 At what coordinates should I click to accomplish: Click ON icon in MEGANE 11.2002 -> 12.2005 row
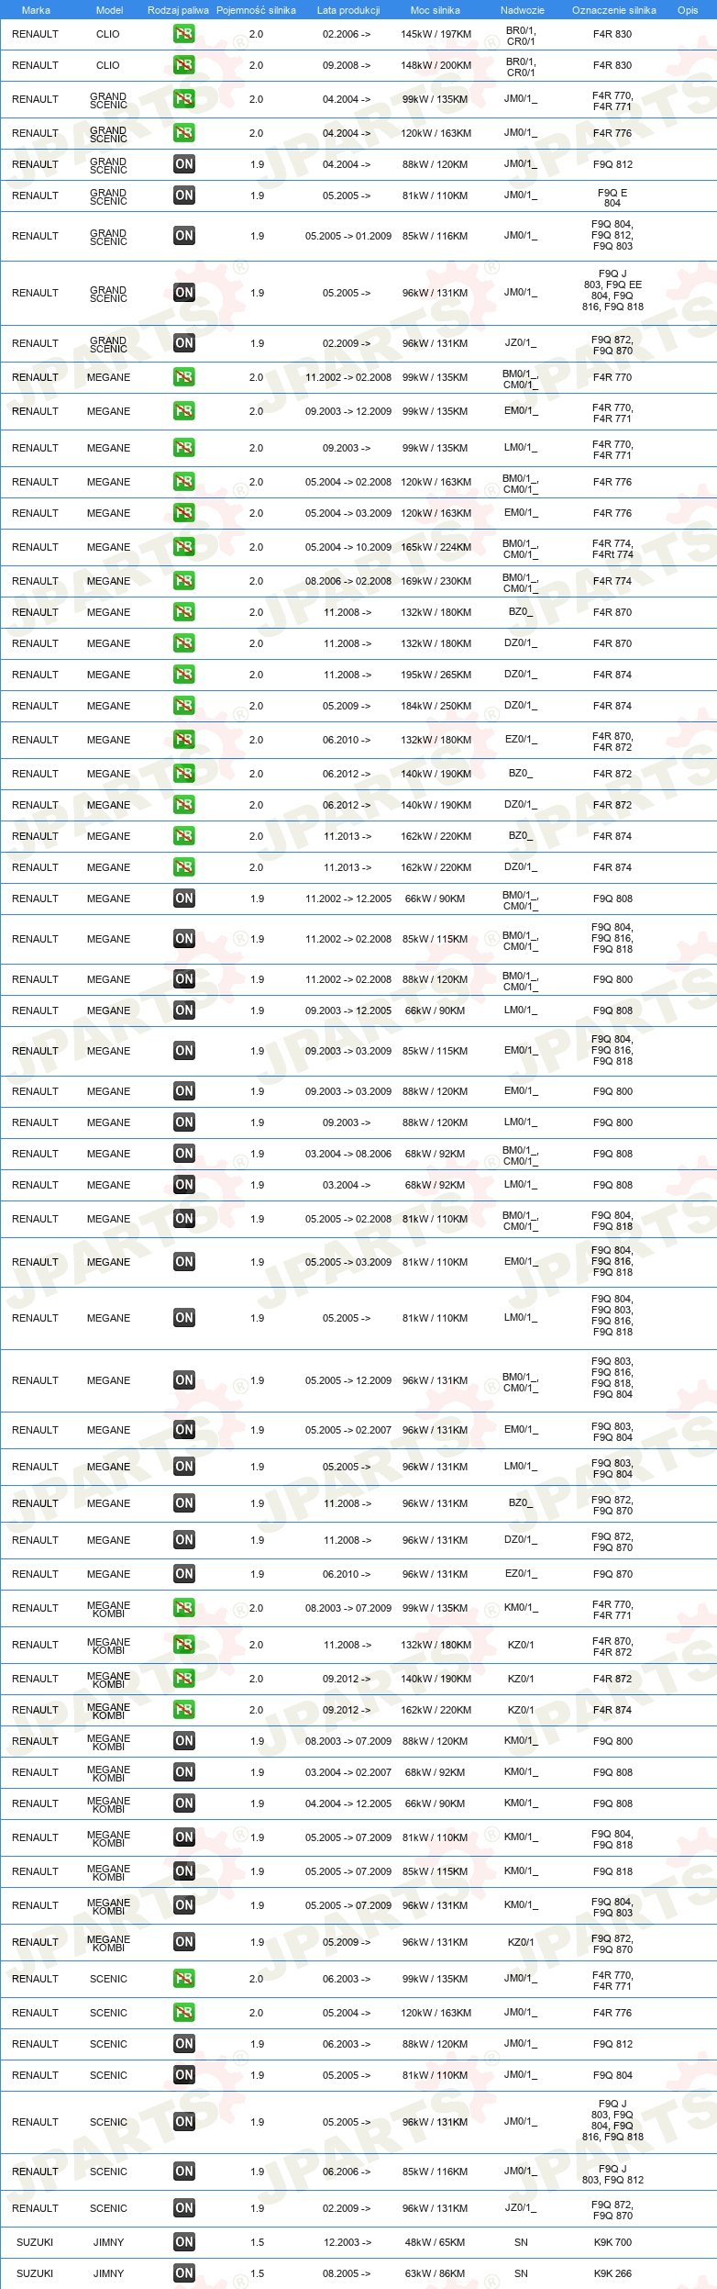coord(184,899)
